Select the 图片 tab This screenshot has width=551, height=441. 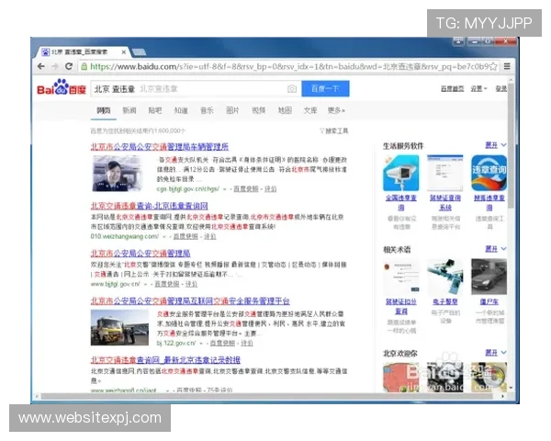click(x=232, y=110)
